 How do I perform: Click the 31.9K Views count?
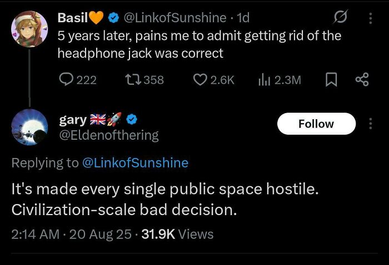point(178,234)
